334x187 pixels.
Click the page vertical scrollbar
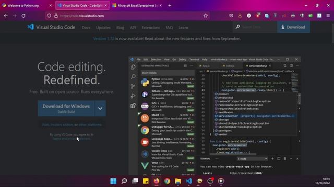pos(333,33)
